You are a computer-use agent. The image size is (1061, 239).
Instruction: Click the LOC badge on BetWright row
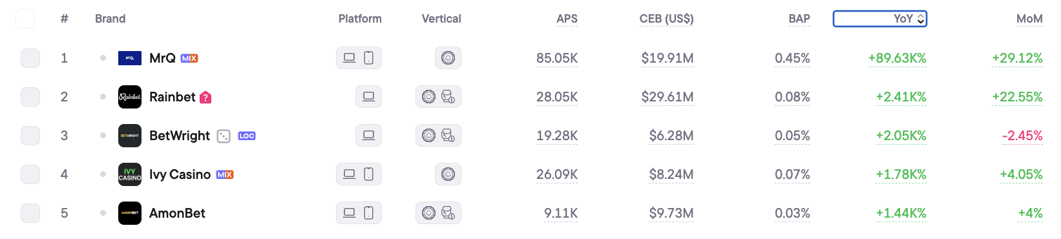click(x=247, y=136)
